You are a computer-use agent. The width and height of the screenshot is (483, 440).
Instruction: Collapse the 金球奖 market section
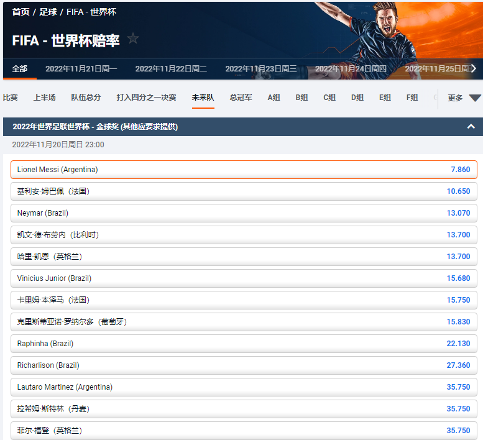coord(471,127)
